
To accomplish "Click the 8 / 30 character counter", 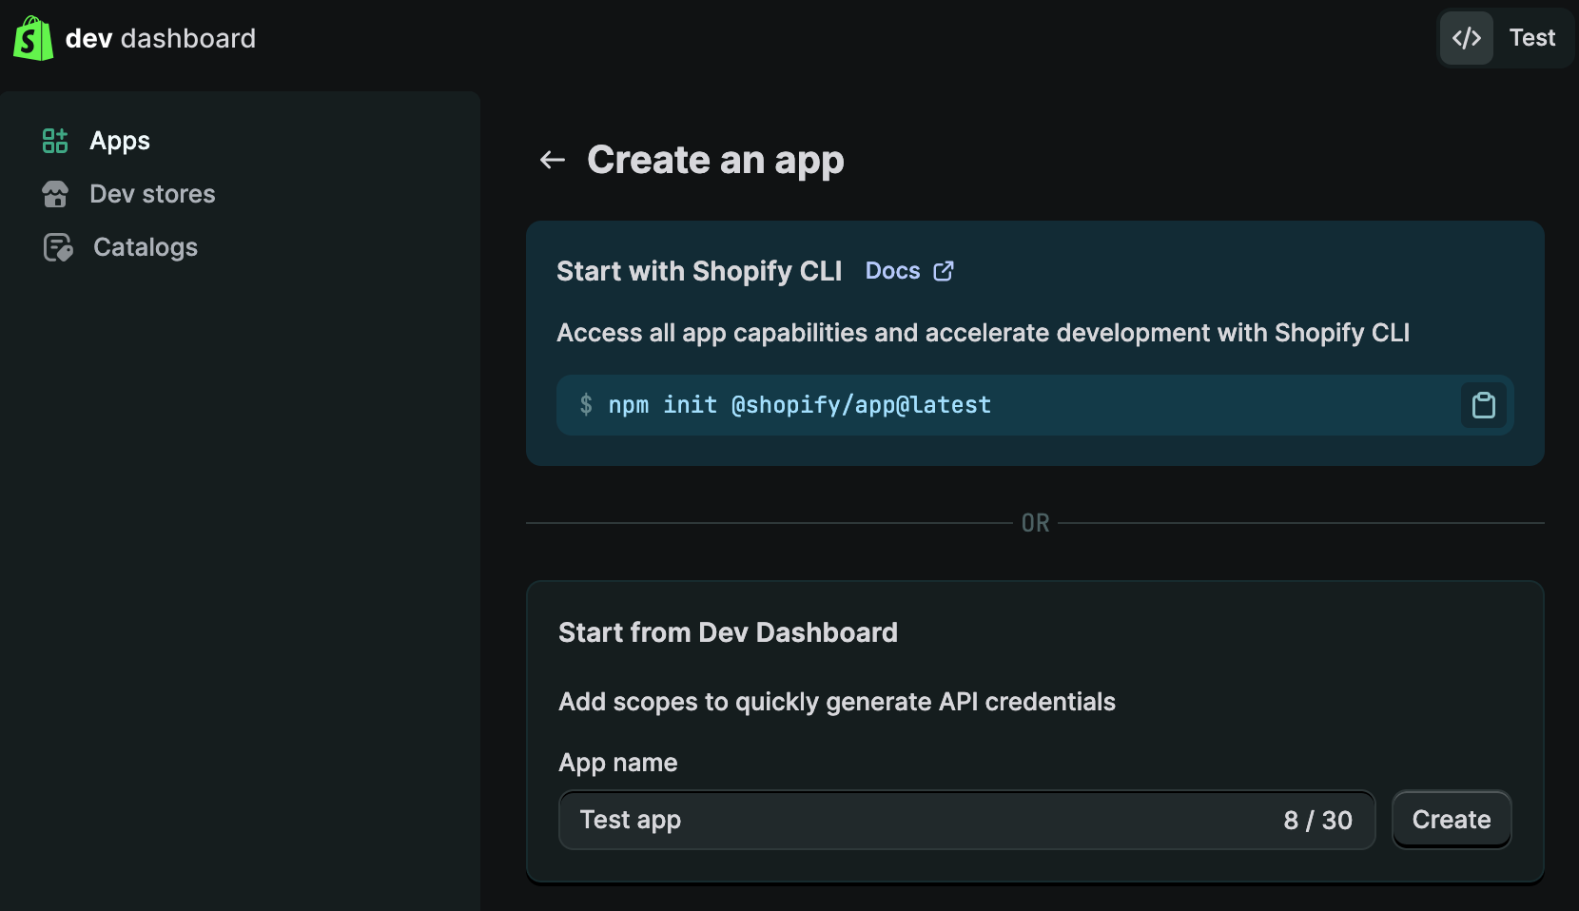I will (x=1317, y=820).
